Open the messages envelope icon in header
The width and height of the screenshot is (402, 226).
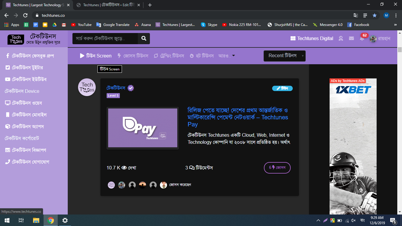click(351, 38)
